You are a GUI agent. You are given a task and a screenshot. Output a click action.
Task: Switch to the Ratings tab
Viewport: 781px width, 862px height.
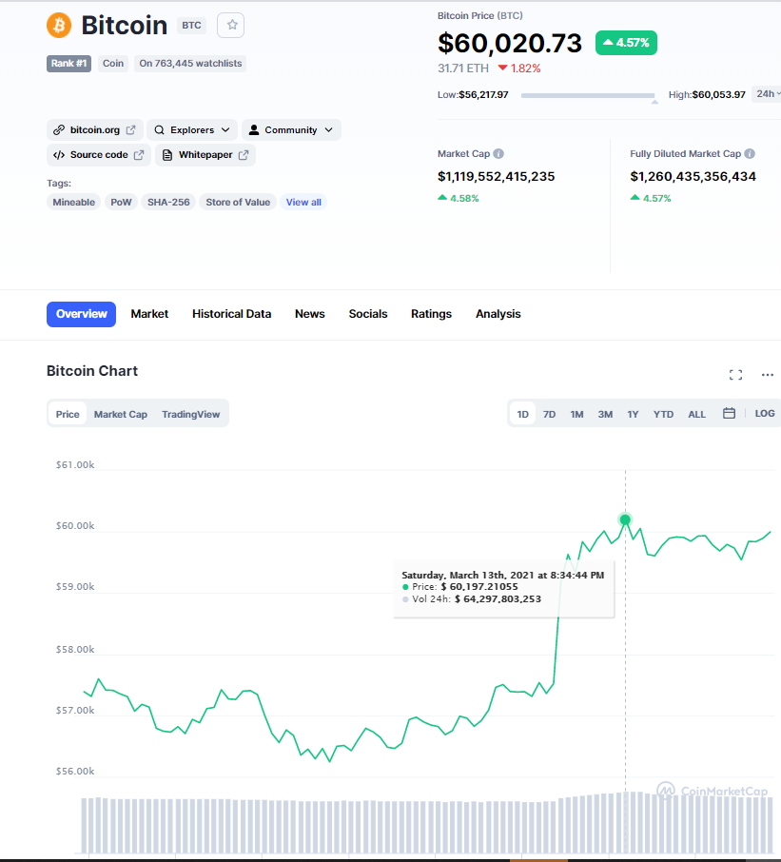pyautogui.click(x=431, y=314)
